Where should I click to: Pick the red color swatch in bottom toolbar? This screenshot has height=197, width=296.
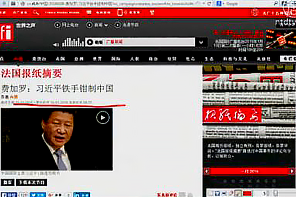click(x=247, y=194)
